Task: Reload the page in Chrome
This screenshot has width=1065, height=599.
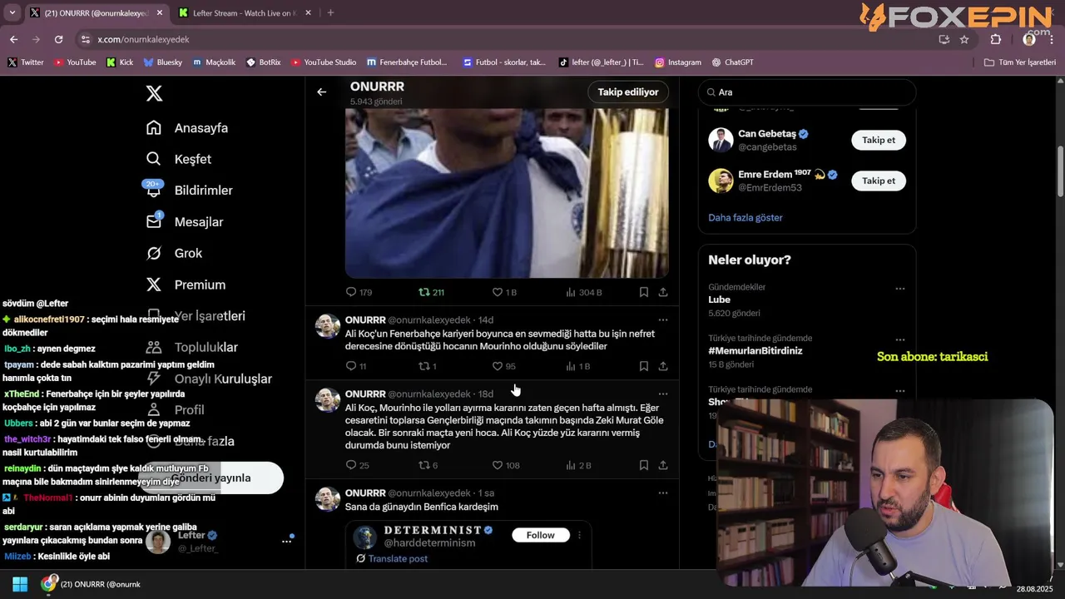Action: point(58,39)
